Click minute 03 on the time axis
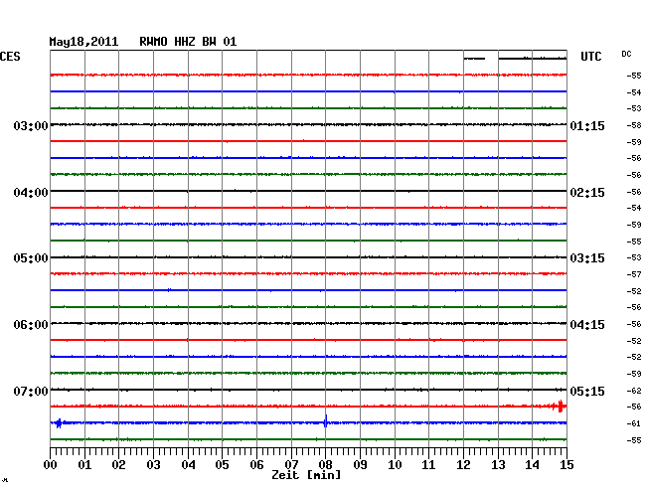 point(153,465)
